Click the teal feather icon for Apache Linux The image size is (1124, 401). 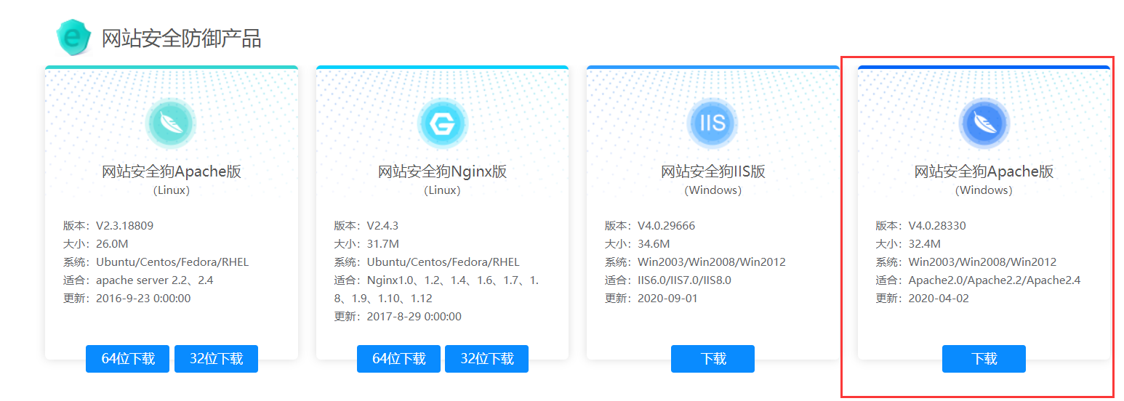[171, 124]
